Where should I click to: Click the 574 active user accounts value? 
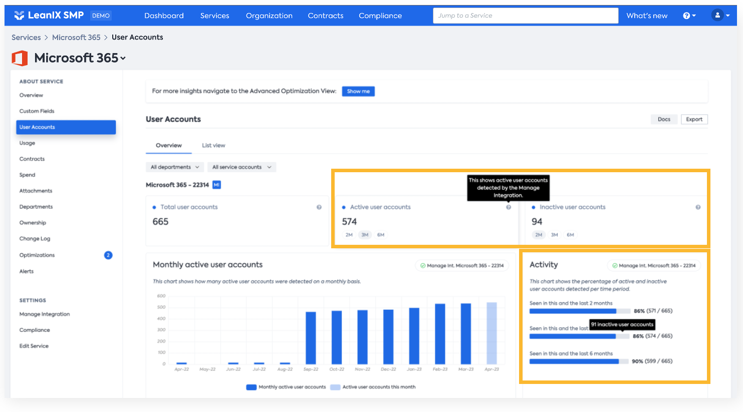point(349,222)
